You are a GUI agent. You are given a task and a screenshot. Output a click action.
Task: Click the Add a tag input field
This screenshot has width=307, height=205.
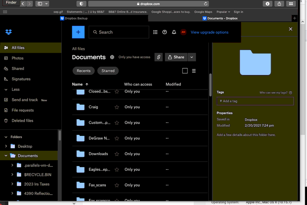255,101
